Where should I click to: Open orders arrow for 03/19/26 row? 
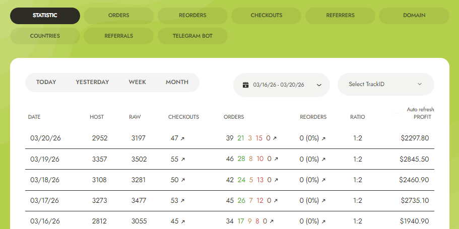(276, 160)
